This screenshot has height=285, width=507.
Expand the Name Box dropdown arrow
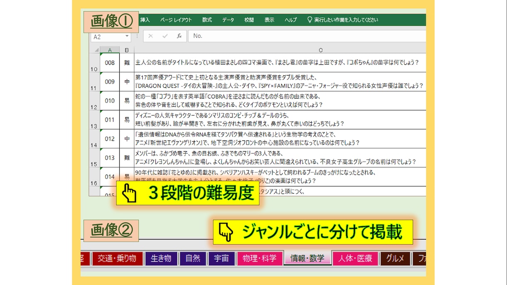(x=127, y=37)
